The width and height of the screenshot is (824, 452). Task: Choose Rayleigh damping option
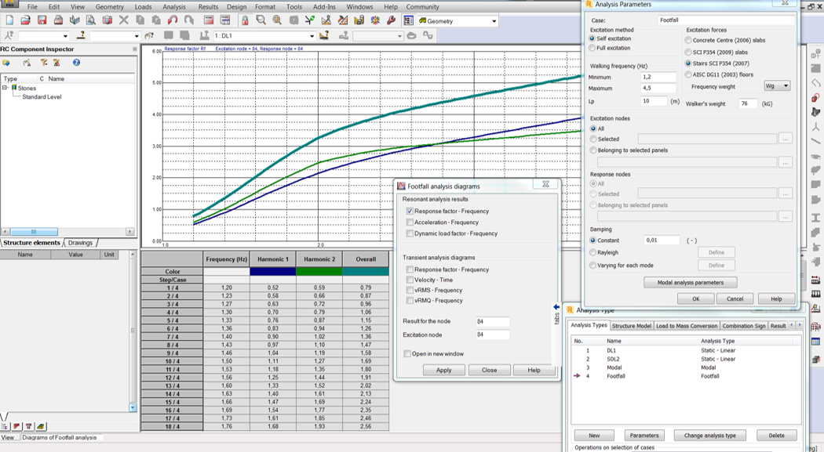pyautogui.click(x=592, y=253)
